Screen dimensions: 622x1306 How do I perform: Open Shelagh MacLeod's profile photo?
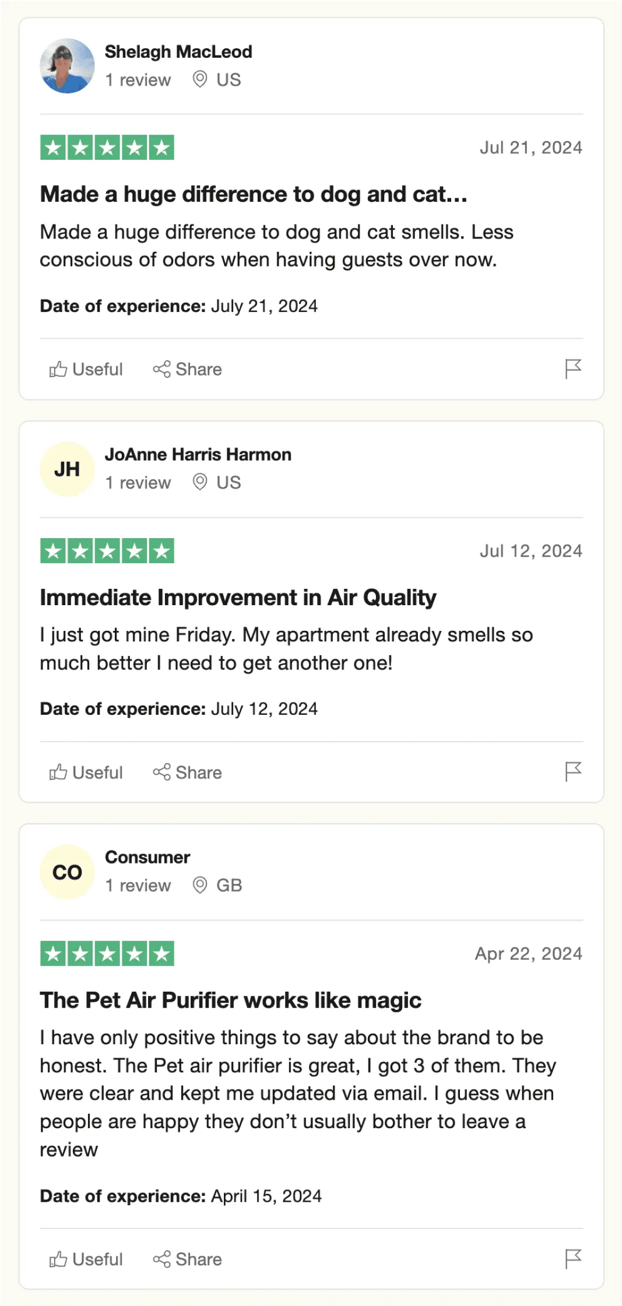(x=67, y=66)
